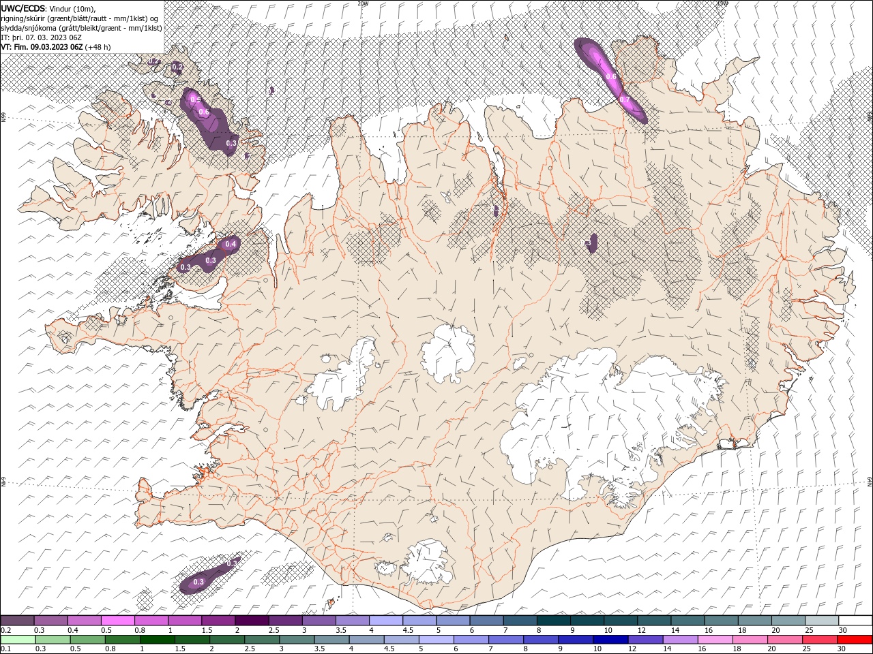This screenshot has height=654, width=873.
Task: Pick the slate blue 6–7 snow legend swatch
Action: [x=486, y=621]
